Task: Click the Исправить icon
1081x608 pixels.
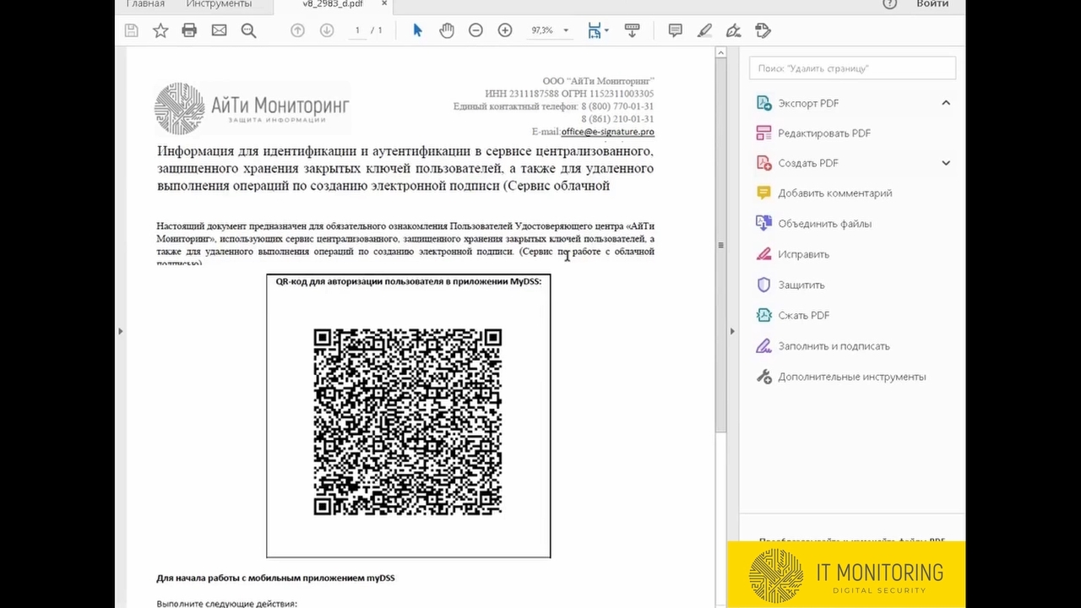Action: click(x=763, y=254)
